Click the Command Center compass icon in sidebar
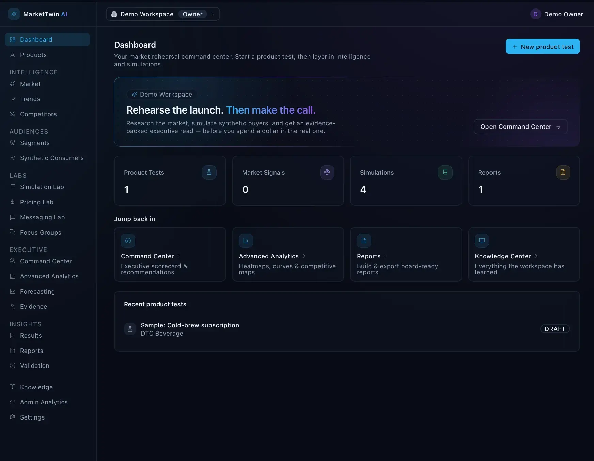 coord(13,261)
